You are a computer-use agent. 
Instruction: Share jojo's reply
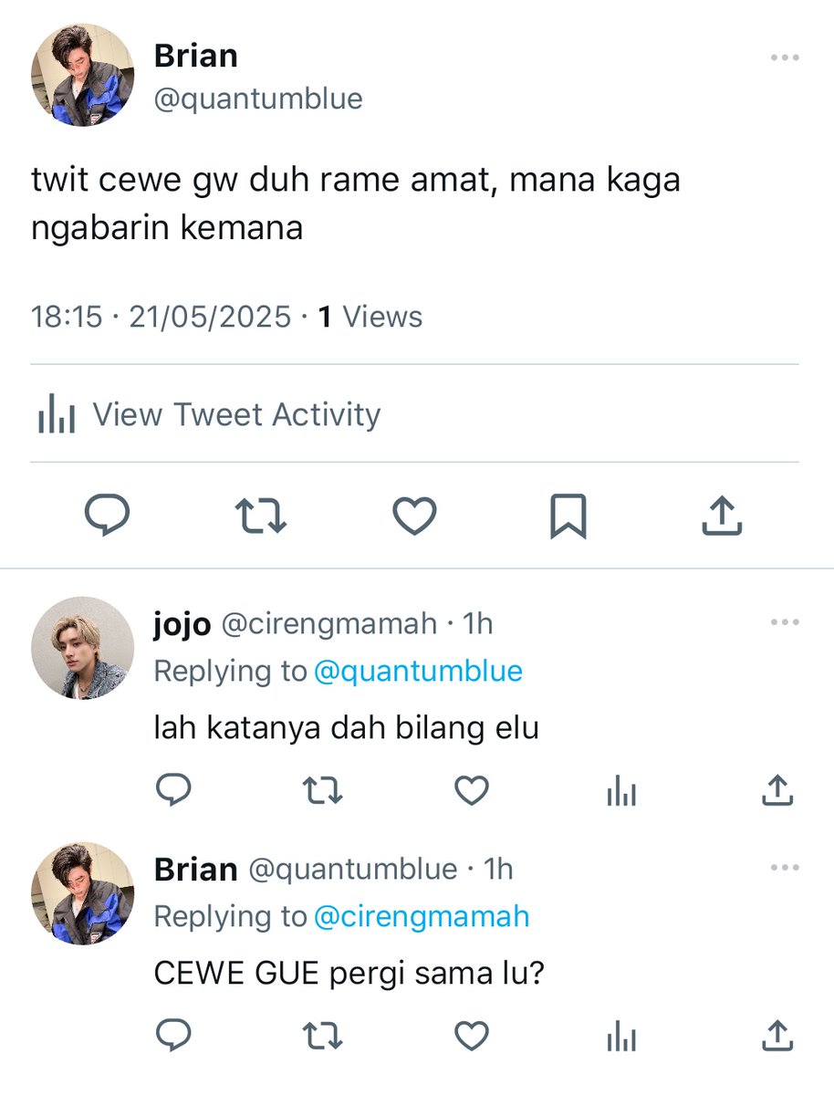pyautogui.click(x=777, y=790)
